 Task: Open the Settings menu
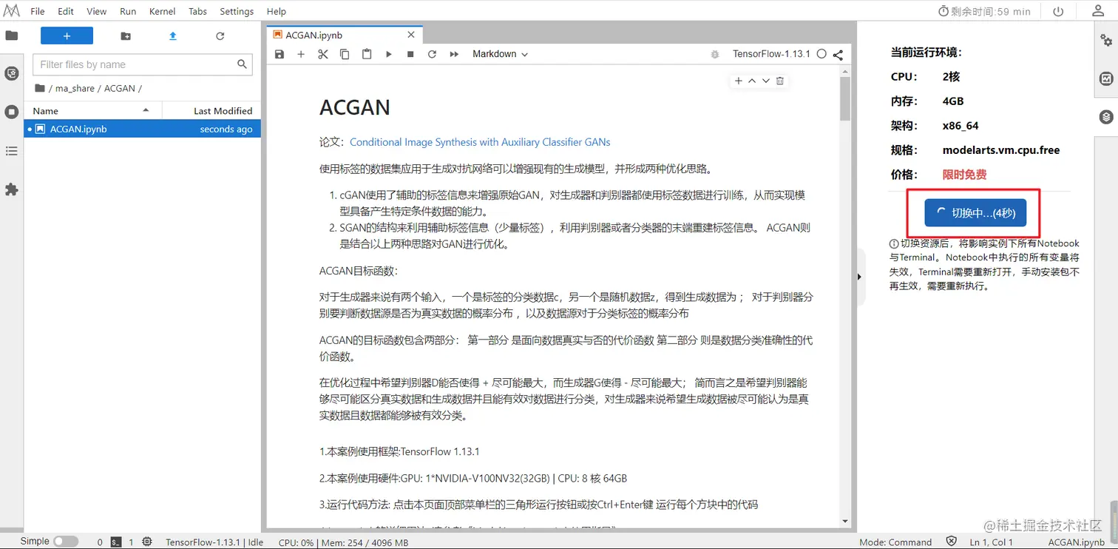pos(237,11)
